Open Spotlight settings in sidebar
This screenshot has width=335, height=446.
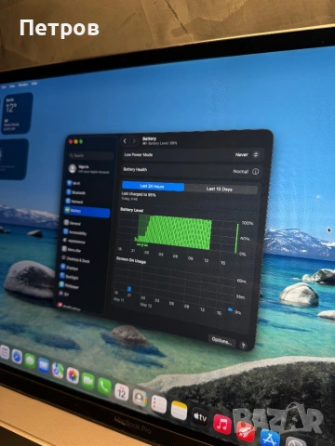[69, 276]
